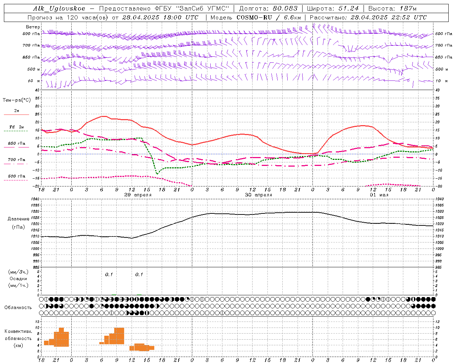Click the "01 мая" date label
Screen dimensions: 454x363
(x=379, y=195)
